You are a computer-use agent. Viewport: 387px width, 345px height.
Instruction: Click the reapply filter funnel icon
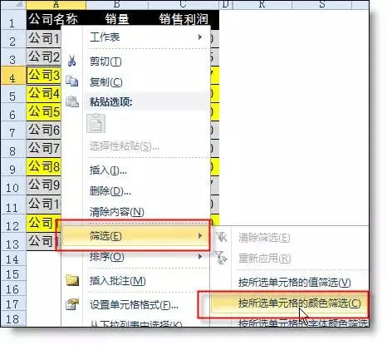(x=221, y=258)
